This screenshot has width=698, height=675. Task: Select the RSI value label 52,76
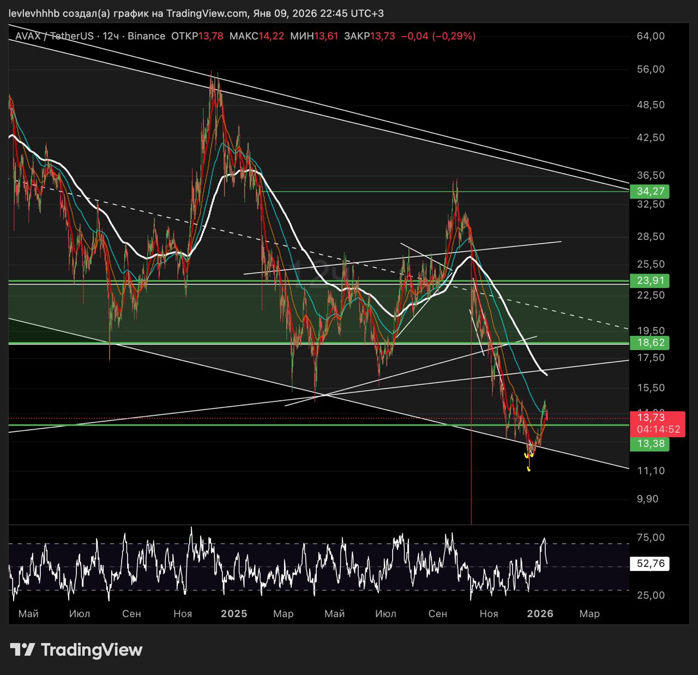tap(650, 564)
